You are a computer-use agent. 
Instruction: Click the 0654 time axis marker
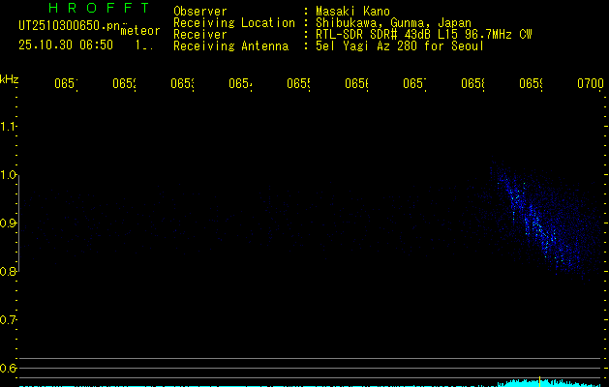[x=240, y=83]
